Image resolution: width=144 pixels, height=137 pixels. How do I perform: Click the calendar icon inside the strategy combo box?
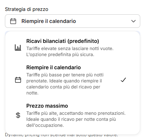[x=13, y=21]
